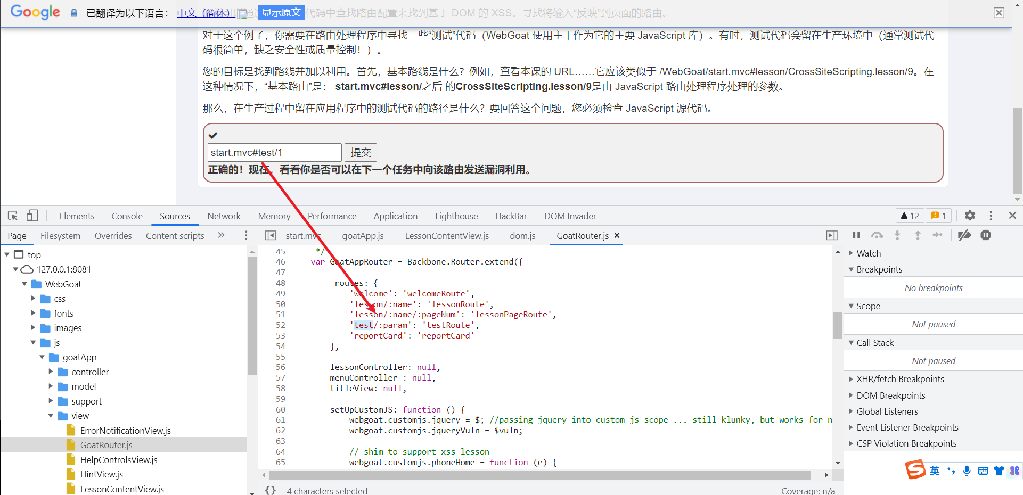Screen dimensions: 1023x495
Task: Open DevTools settings gear
Action: click(x=970, y=216)
